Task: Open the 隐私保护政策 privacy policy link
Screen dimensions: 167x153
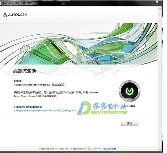Action: (x=110, y=149)
